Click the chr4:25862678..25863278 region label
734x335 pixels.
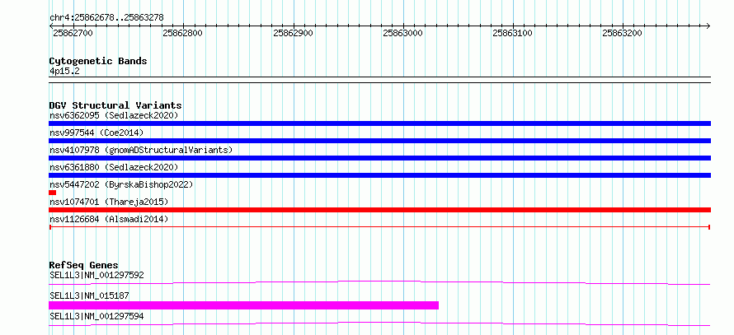tap(106, 18)
